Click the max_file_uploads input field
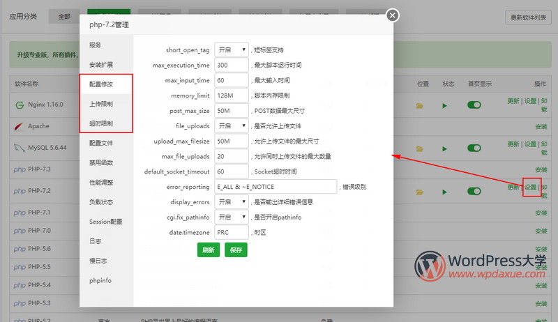 click(232, 156)
